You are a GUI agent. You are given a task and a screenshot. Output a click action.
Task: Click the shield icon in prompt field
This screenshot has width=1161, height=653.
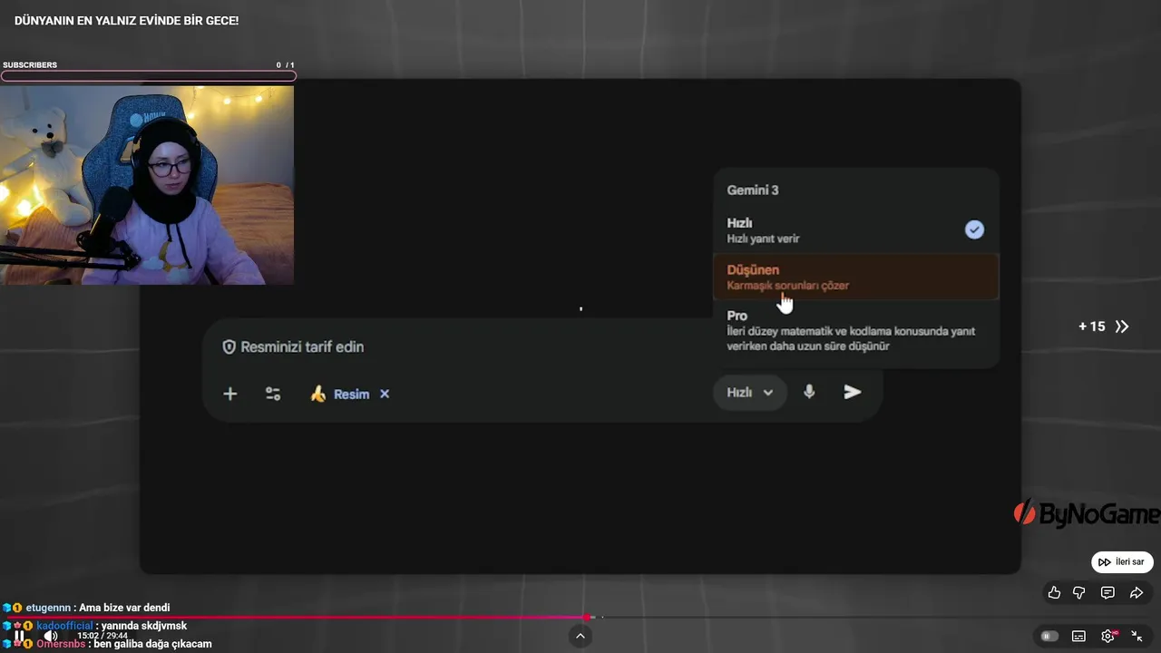pos(229,346)
